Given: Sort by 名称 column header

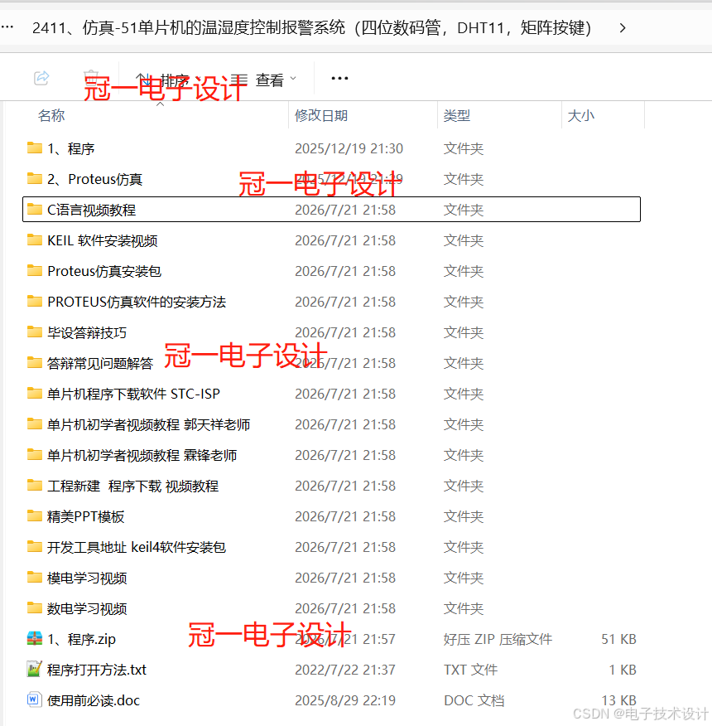Looking at the screenshot, I should point(51,115).
